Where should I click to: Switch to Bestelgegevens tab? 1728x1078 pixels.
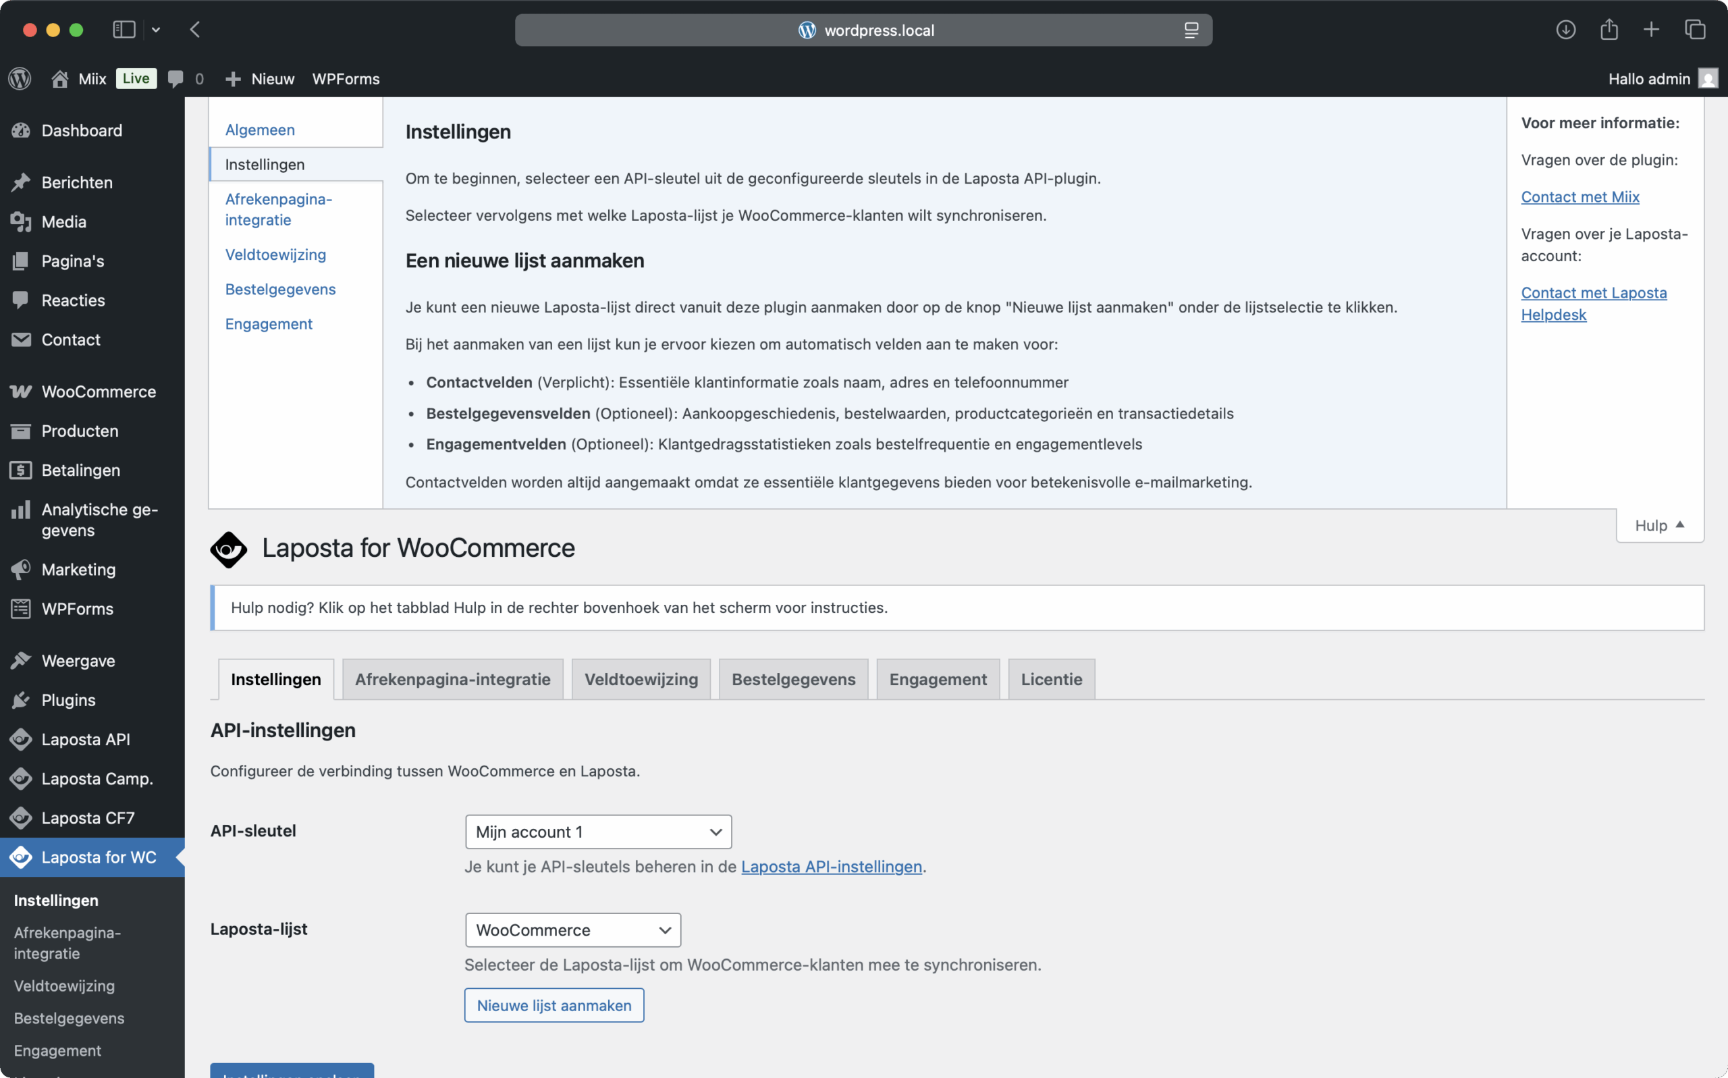click(793, 679)
